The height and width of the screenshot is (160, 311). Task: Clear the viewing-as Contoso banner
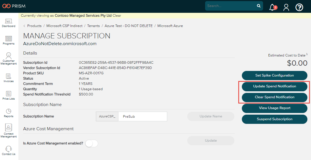click(x=117, y=16)
